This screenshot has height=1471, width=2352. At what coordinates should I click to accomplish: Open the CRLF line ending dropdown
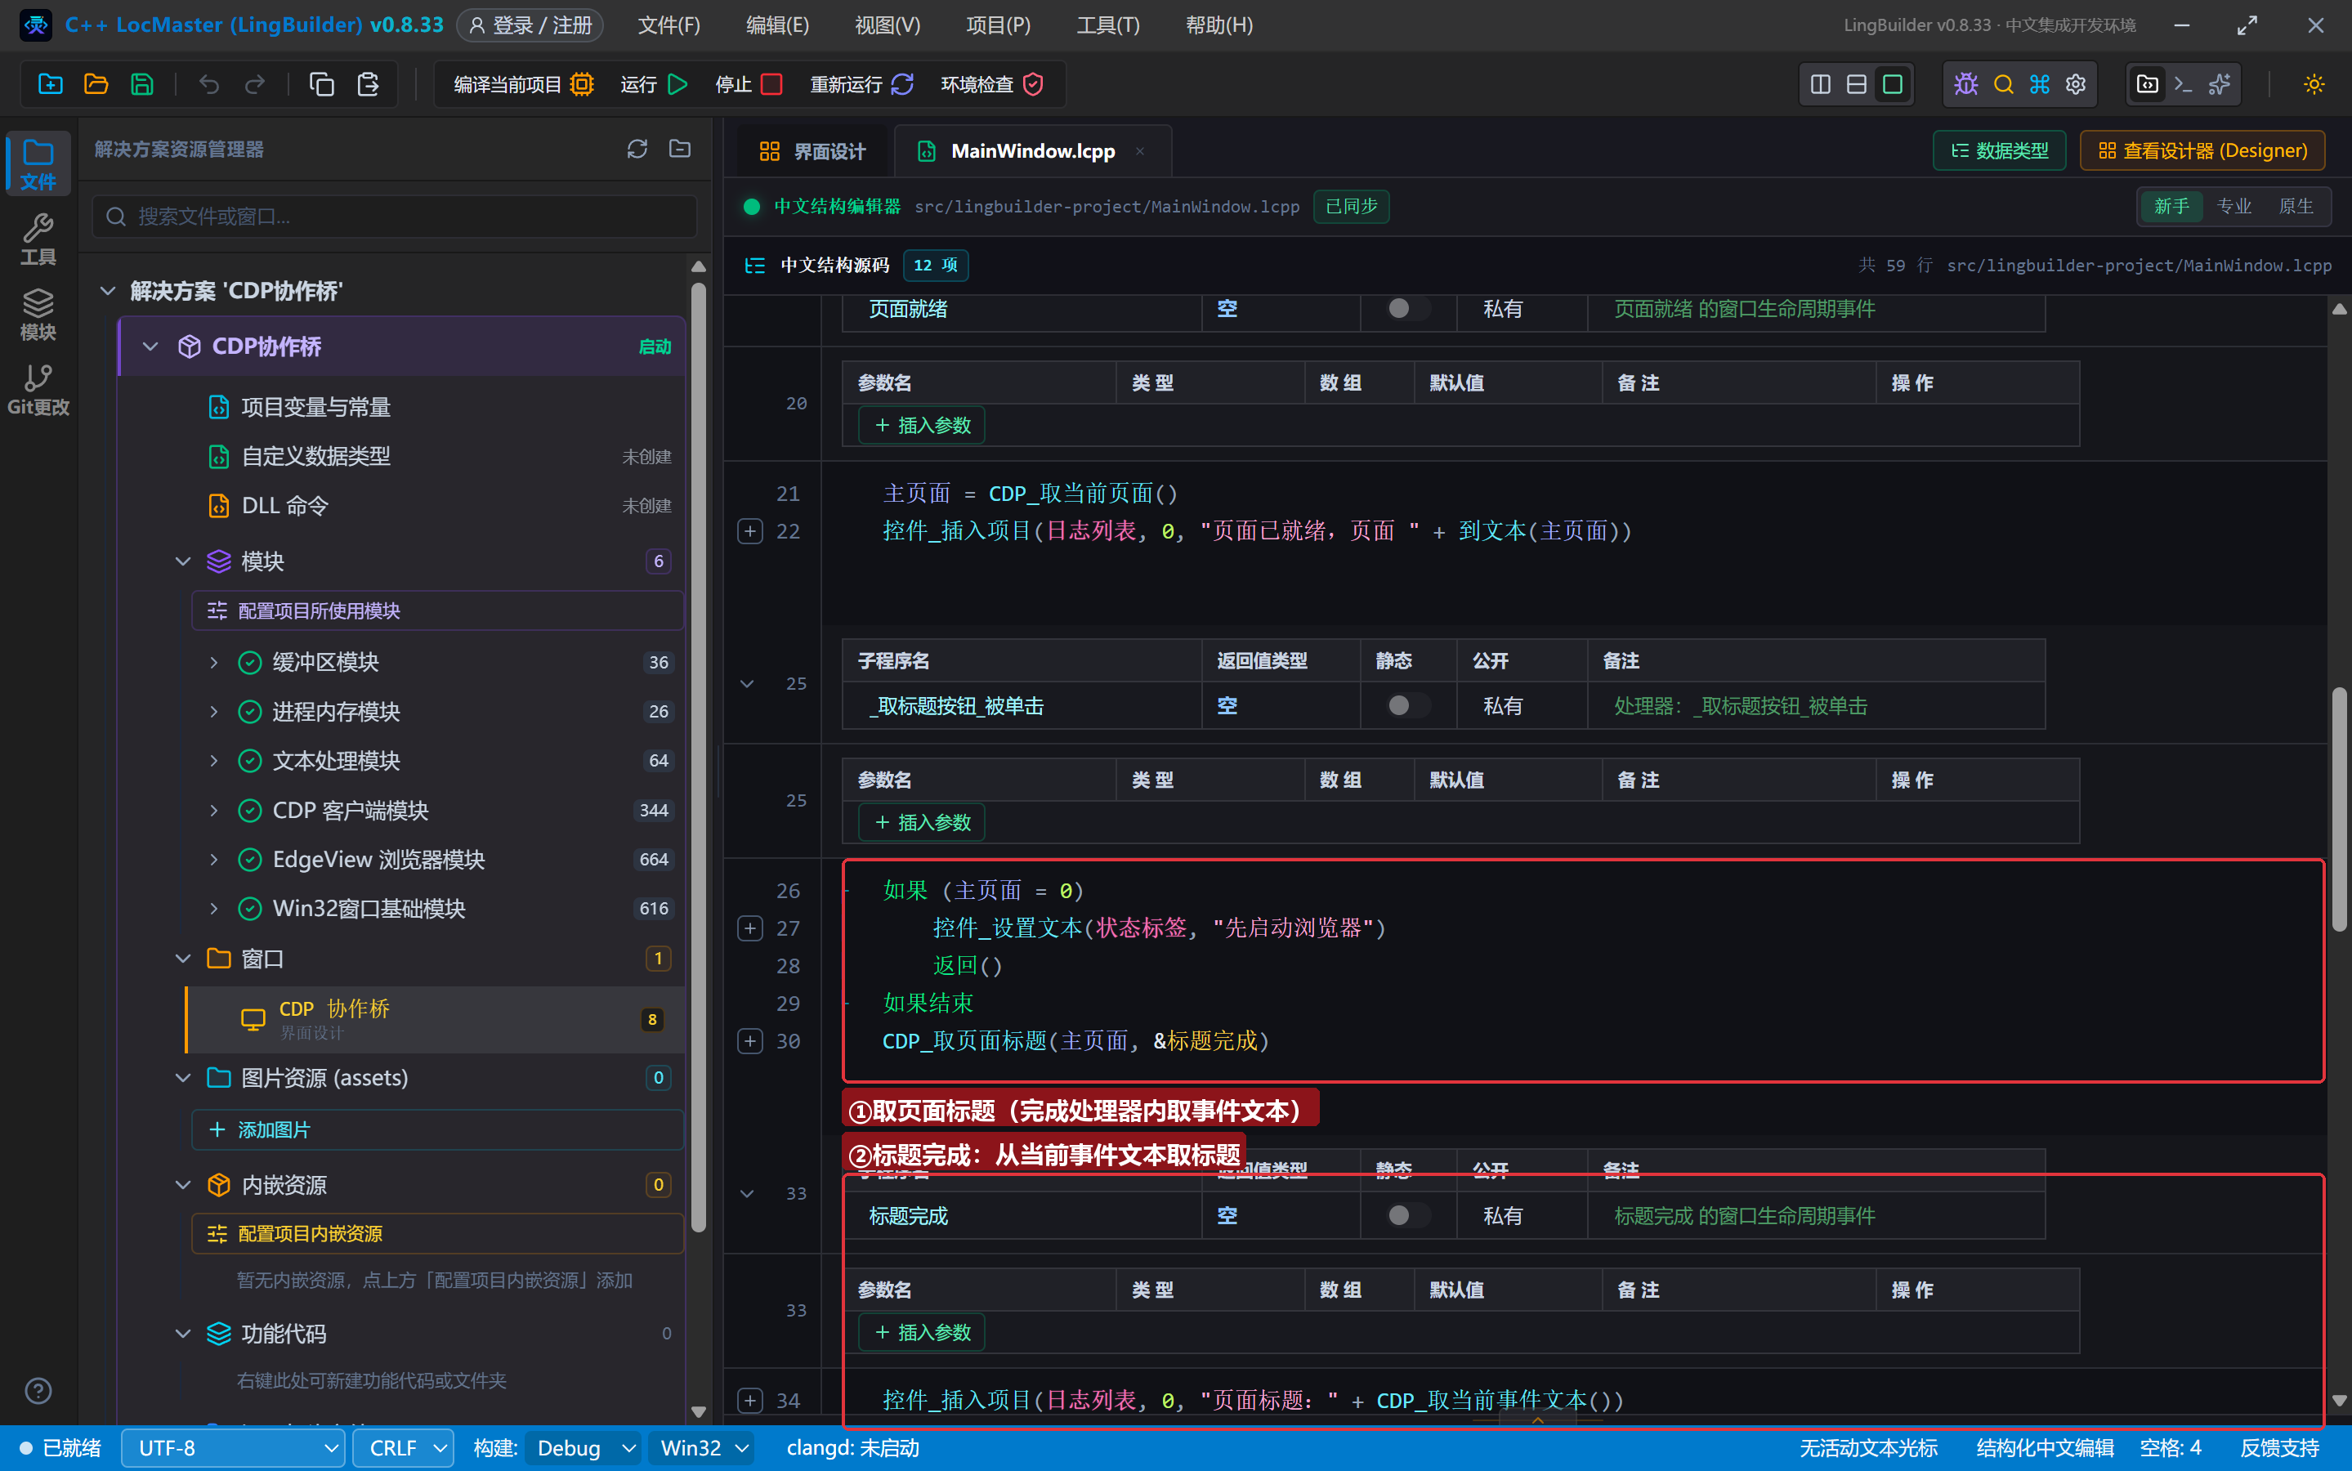point(404,1447)
